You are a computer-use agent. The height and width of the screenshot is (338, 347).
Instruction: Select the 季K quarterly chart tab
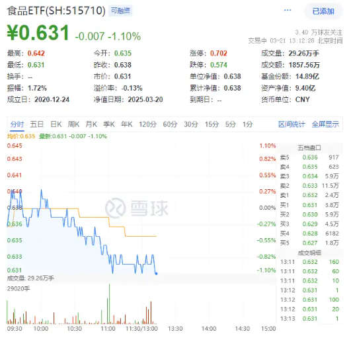coord(109,124)
